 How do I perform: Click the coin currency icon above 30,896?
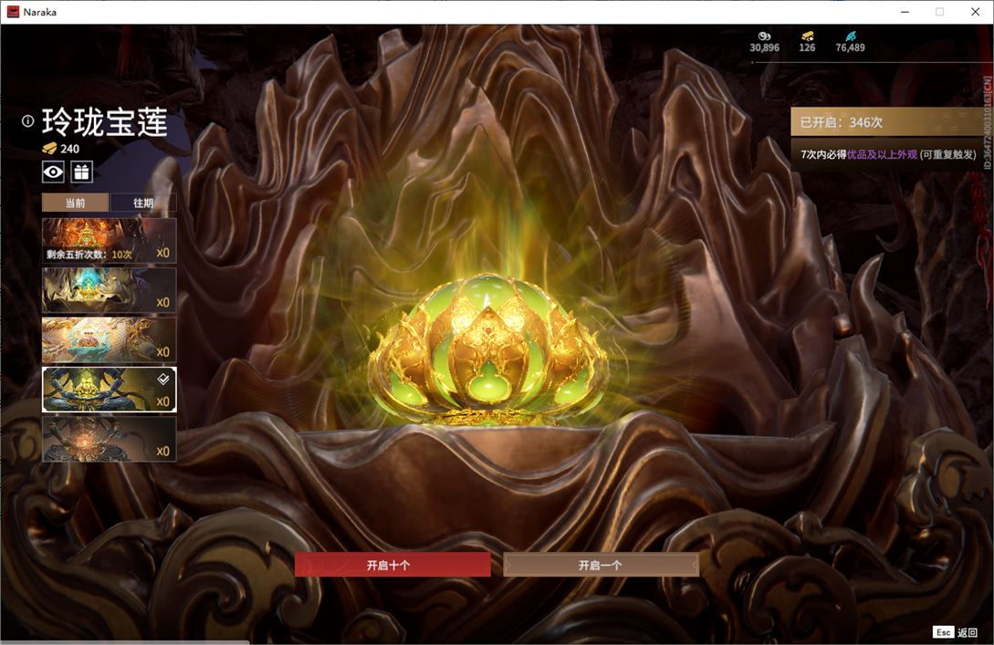(765, 36)
